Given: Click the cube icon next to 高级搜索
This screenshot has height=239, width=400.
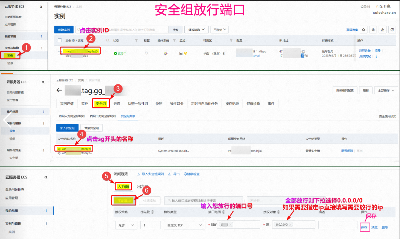Looking at the screenshot, I should click(x=364, y=30).
